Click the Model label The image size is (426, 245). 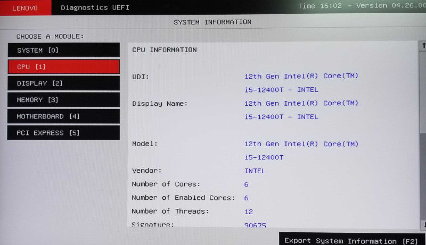coord(144,144)
